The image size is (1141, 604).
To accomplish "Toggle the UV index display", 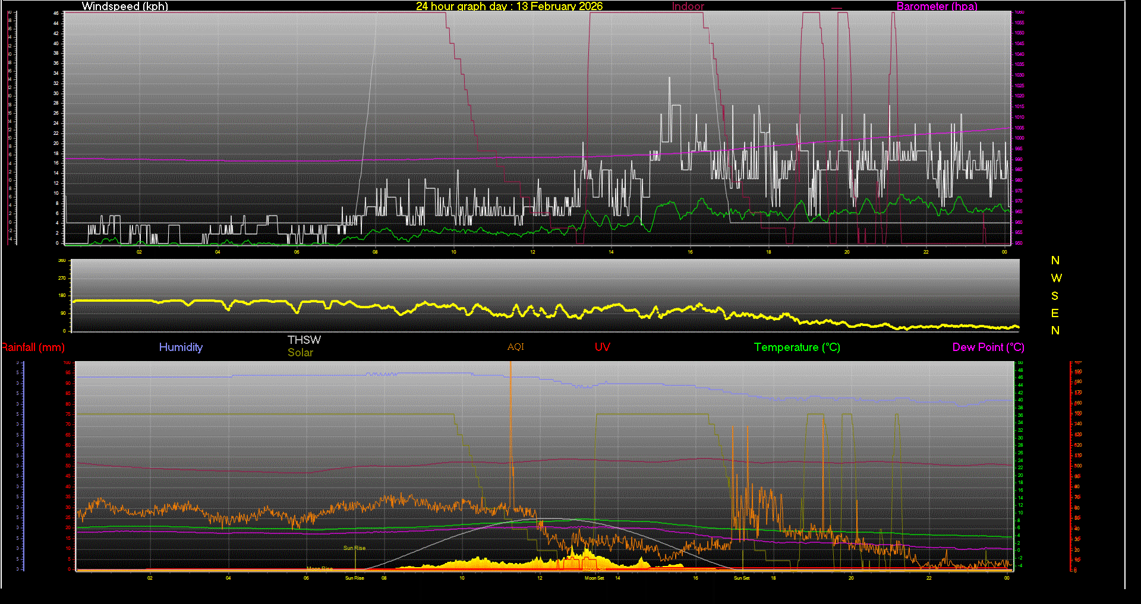I will [x=603, y=347].
